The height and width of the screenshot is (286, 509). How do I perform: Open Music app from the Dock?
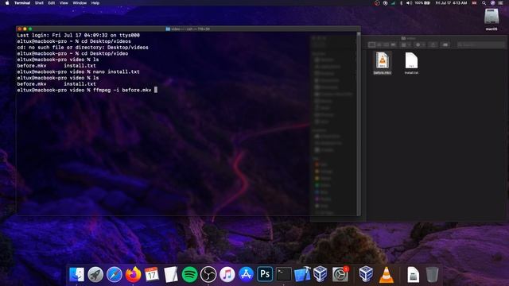pos(227,274)
